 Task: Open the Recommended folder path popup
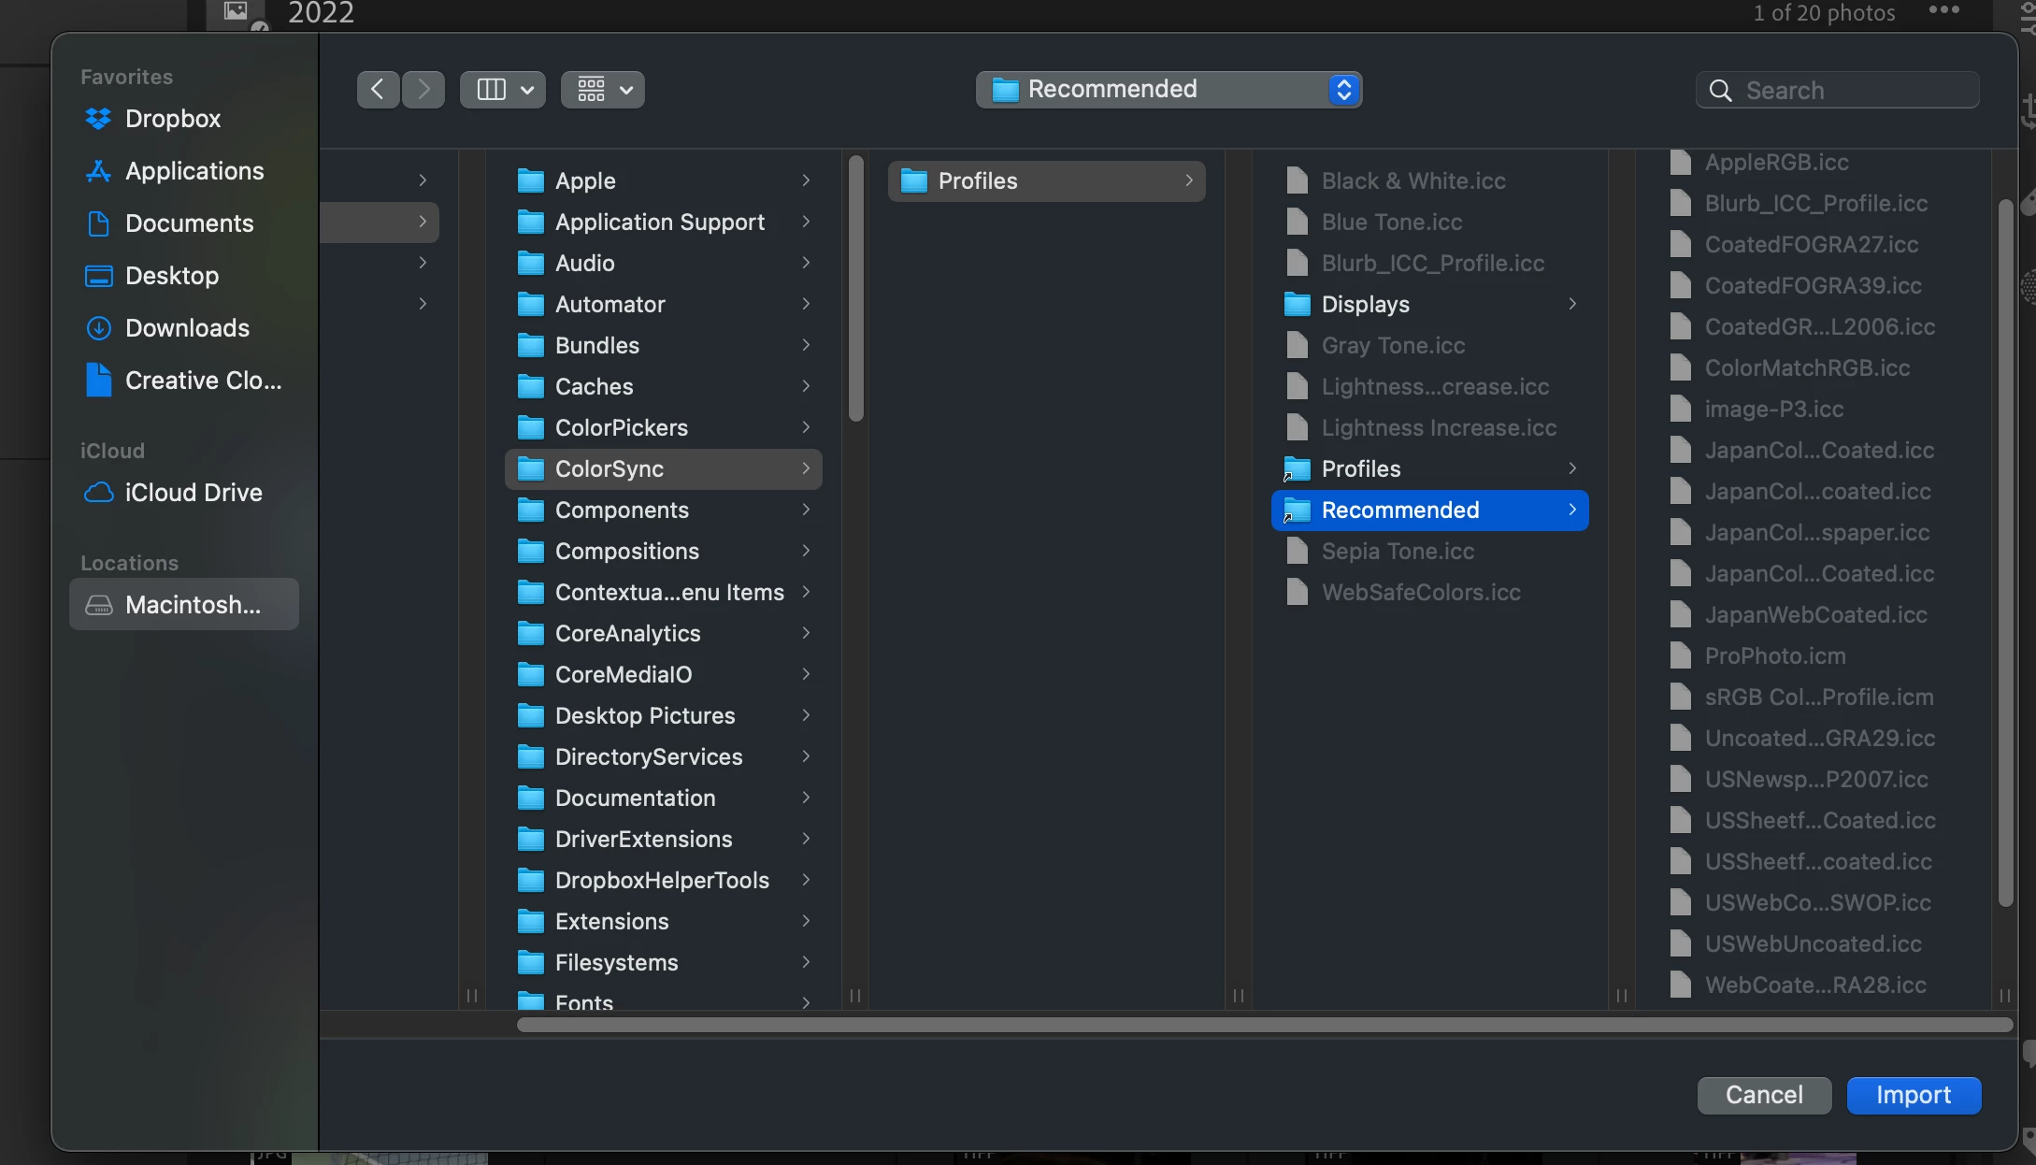coord(1169,90)
